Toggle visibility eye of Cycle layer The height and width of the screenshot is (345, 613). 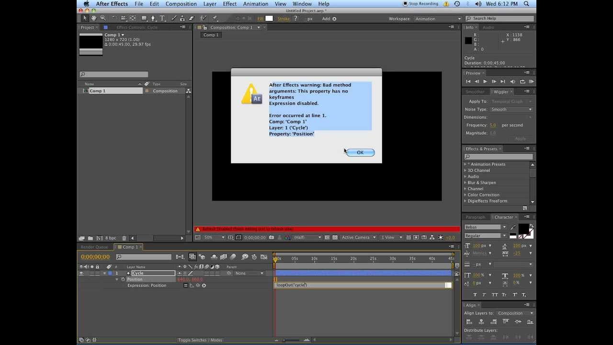coord(81,274)
